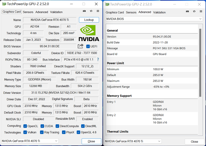The width and height of the screenshot is (206, 146).
Task: Click the Name field showing RTX 4070 Ti
Action: point(50,20)
